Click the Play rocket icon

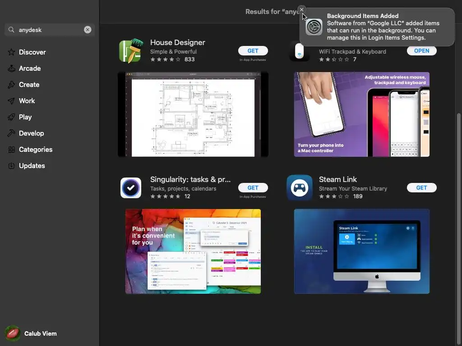point(11,117)
